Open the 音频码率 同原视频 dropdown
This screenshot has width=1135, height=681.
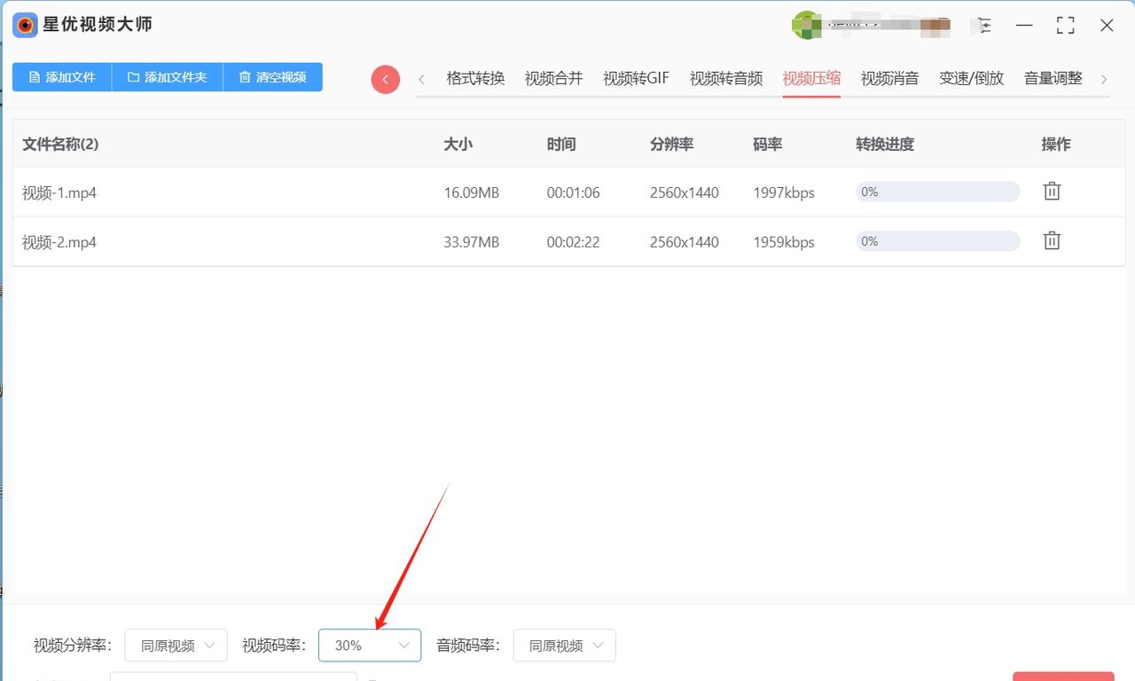click(564, 646)
